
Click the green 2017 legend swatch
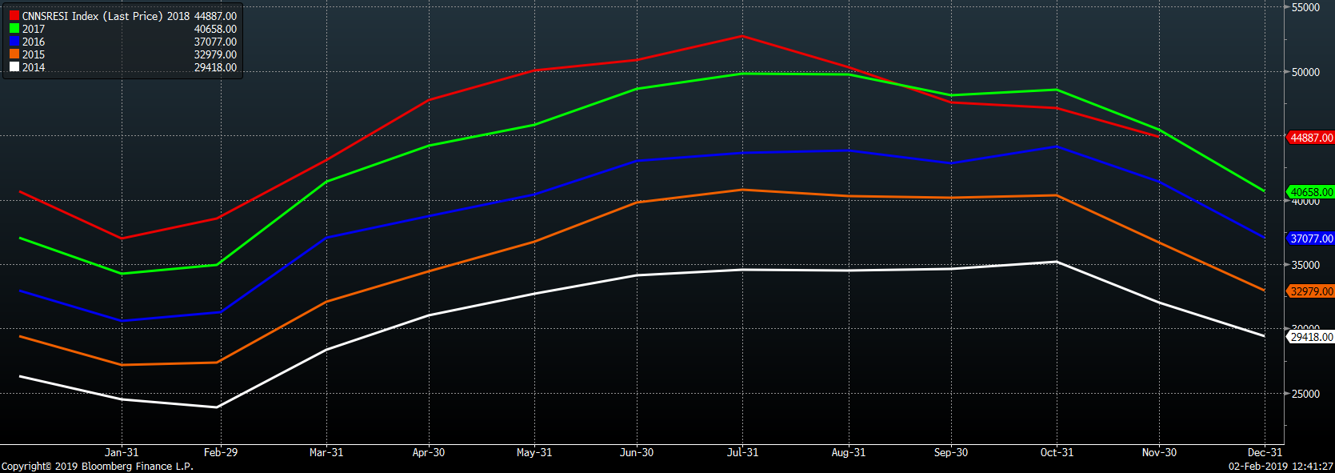pyautogui.click(x=14, y=29)
